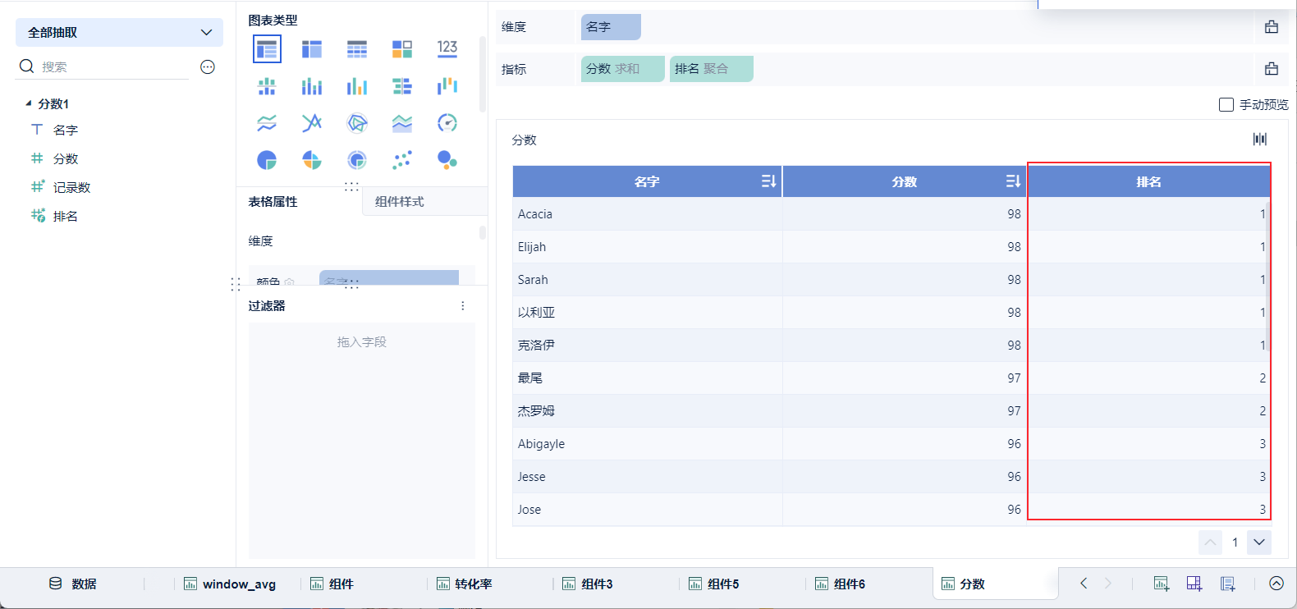Click the 排名 column header
The width and height of the screenshot is (1297, 609).
click(x=1149, y=181)
